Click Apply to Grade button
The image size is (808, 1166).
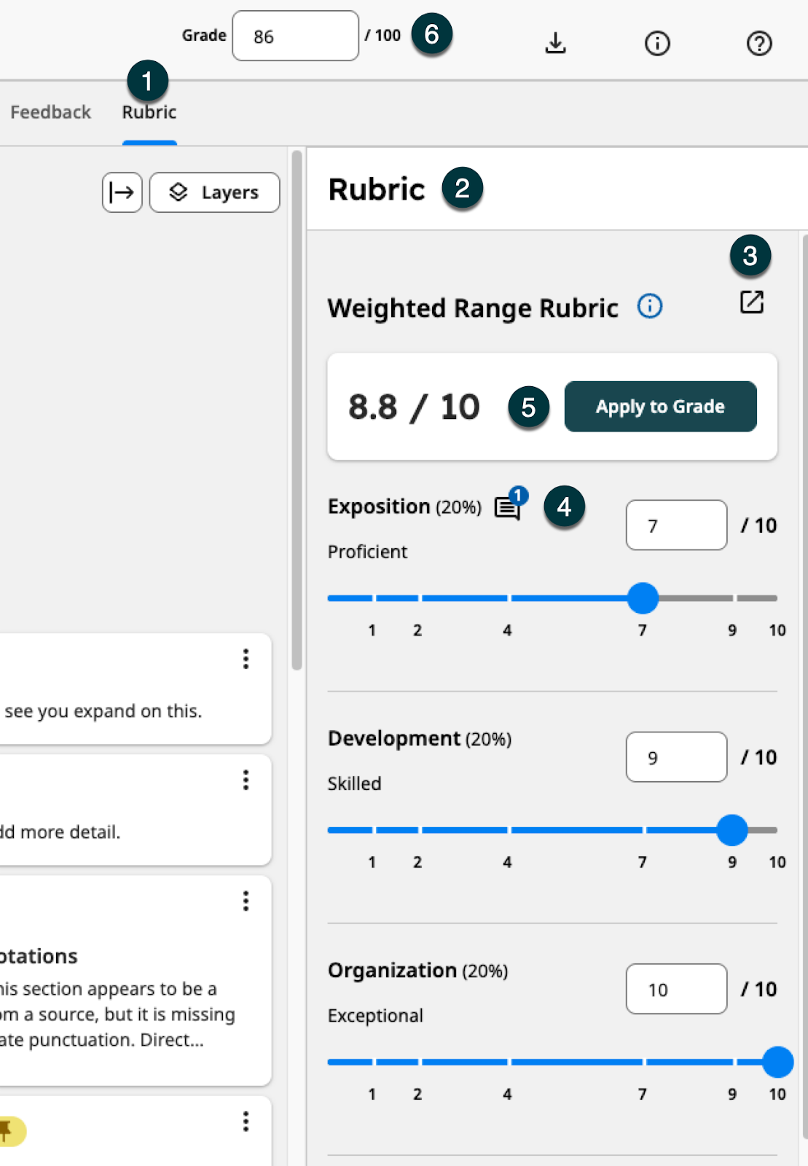660,407
